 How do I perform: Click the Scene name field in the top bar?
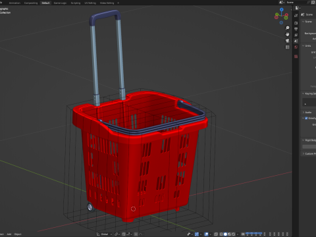(x=296, y=2)
